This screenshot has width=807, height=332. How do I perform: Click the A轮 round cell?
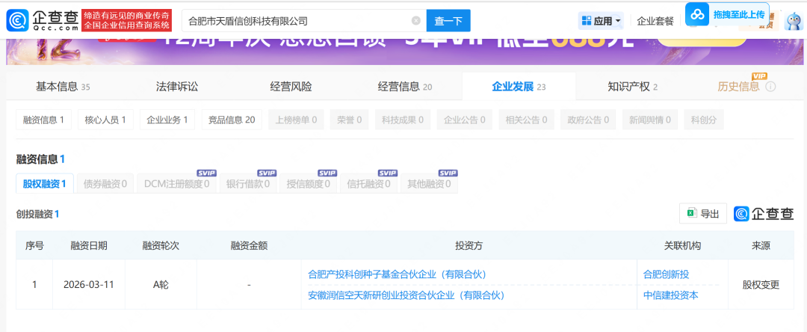point(161,285)
